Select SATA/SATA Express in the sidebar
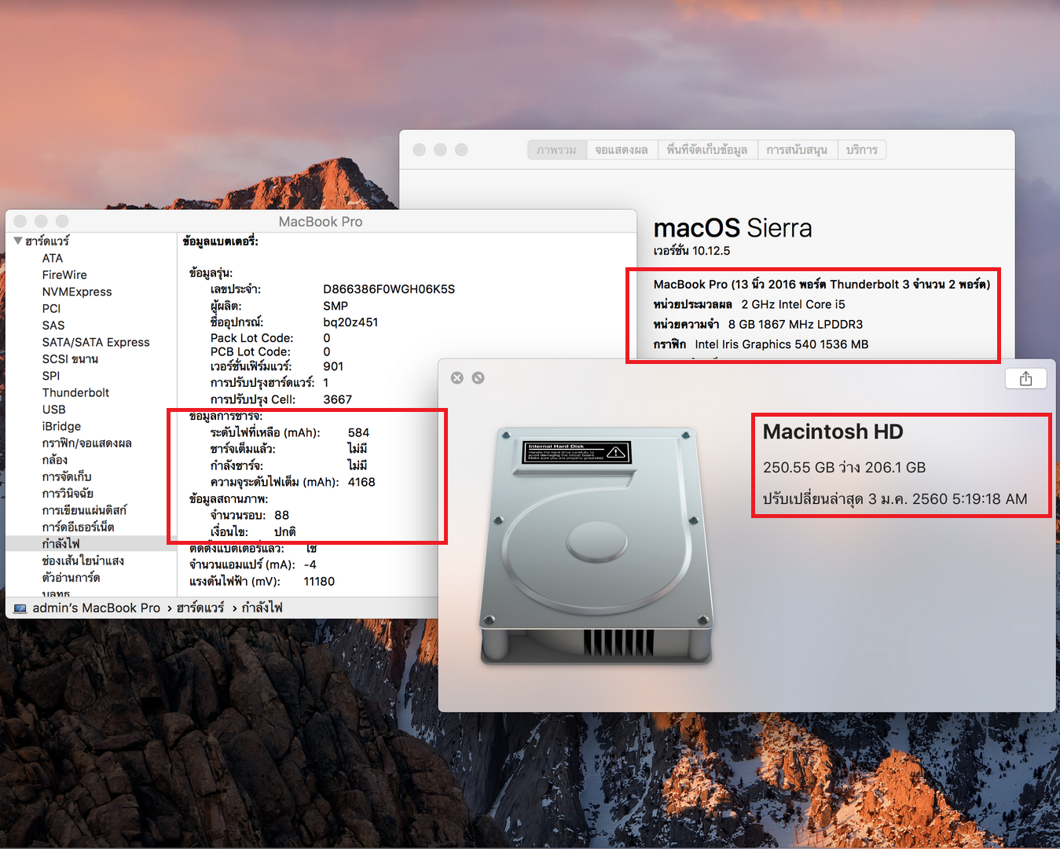The image size is (1060, 849). (96, 342)
